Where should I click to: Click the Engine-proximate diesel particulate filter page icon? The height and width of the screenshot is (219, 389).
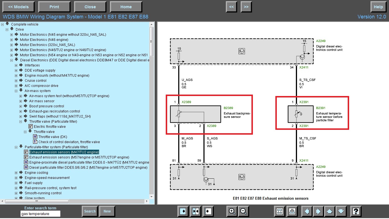[x=26, y=162]
